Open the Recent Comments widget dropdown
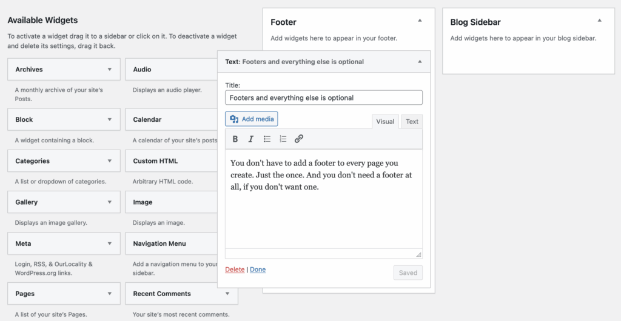The height and width of the screenshot is (321, 621). (x=227, y=294)
